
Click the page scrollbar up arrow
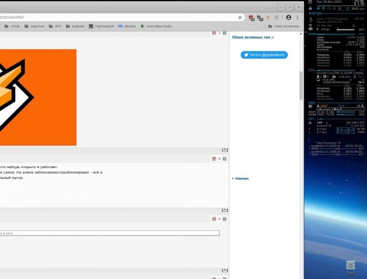pyautogui.click(x=301, y=34)
